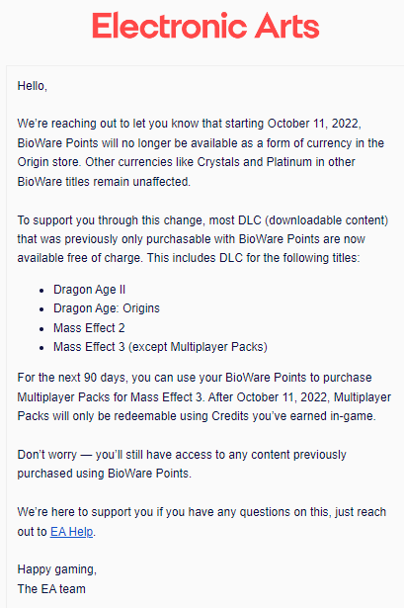Click the bullet dot before Dragon Age: Origins

41,309
